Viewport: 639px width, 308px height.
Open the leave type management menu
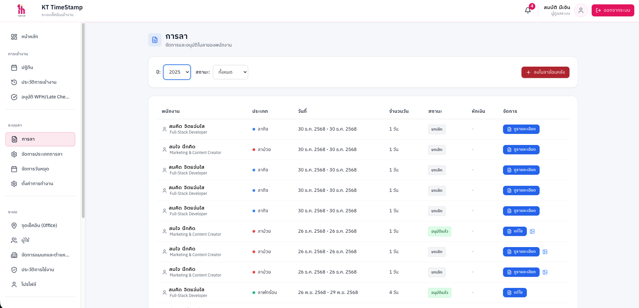coord(42,154)
